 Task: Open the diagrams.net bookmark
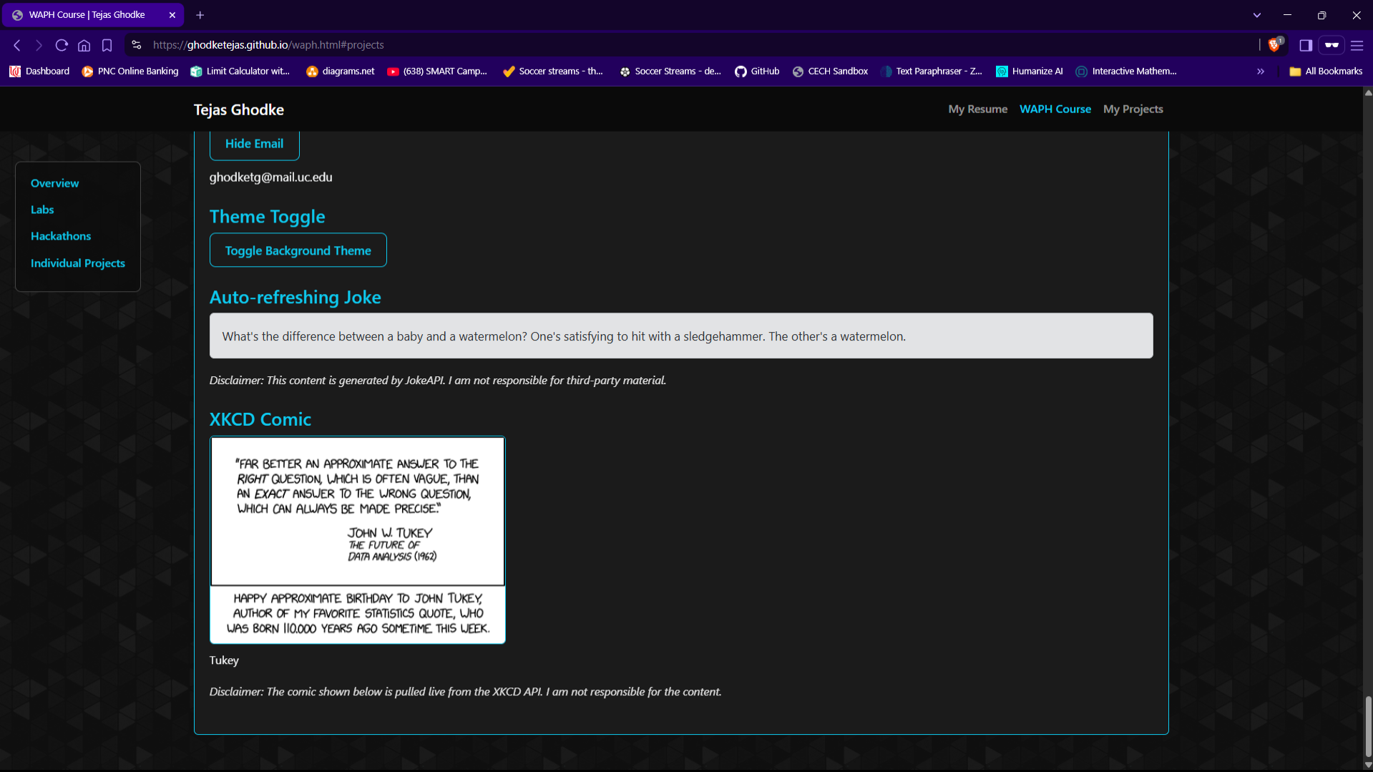[341, 72]
